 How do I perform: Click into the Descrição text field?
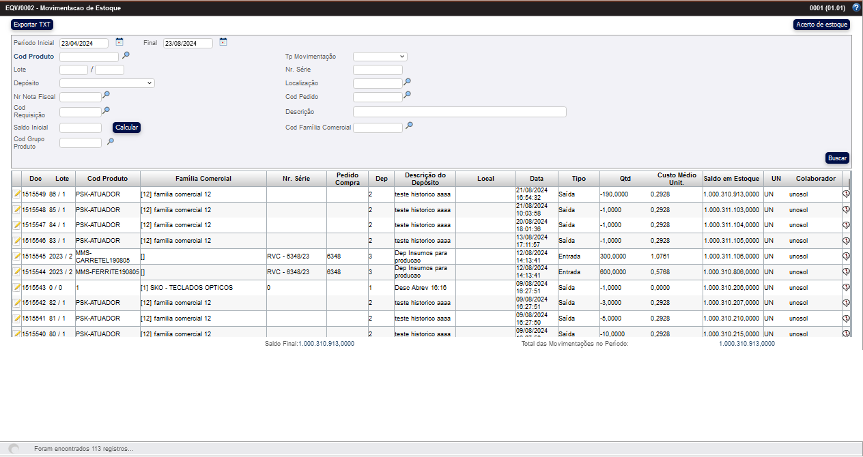[x=459, y=112]
